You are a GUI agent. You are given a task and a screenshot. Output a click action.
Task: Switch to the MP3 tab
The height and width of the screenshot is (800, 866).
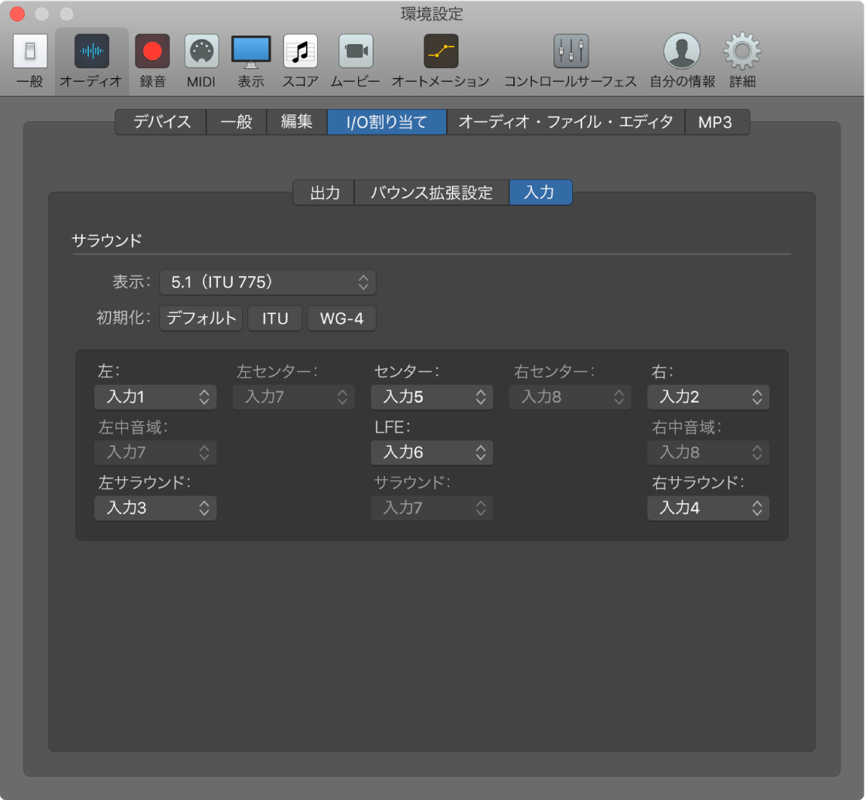pos(717,122)
